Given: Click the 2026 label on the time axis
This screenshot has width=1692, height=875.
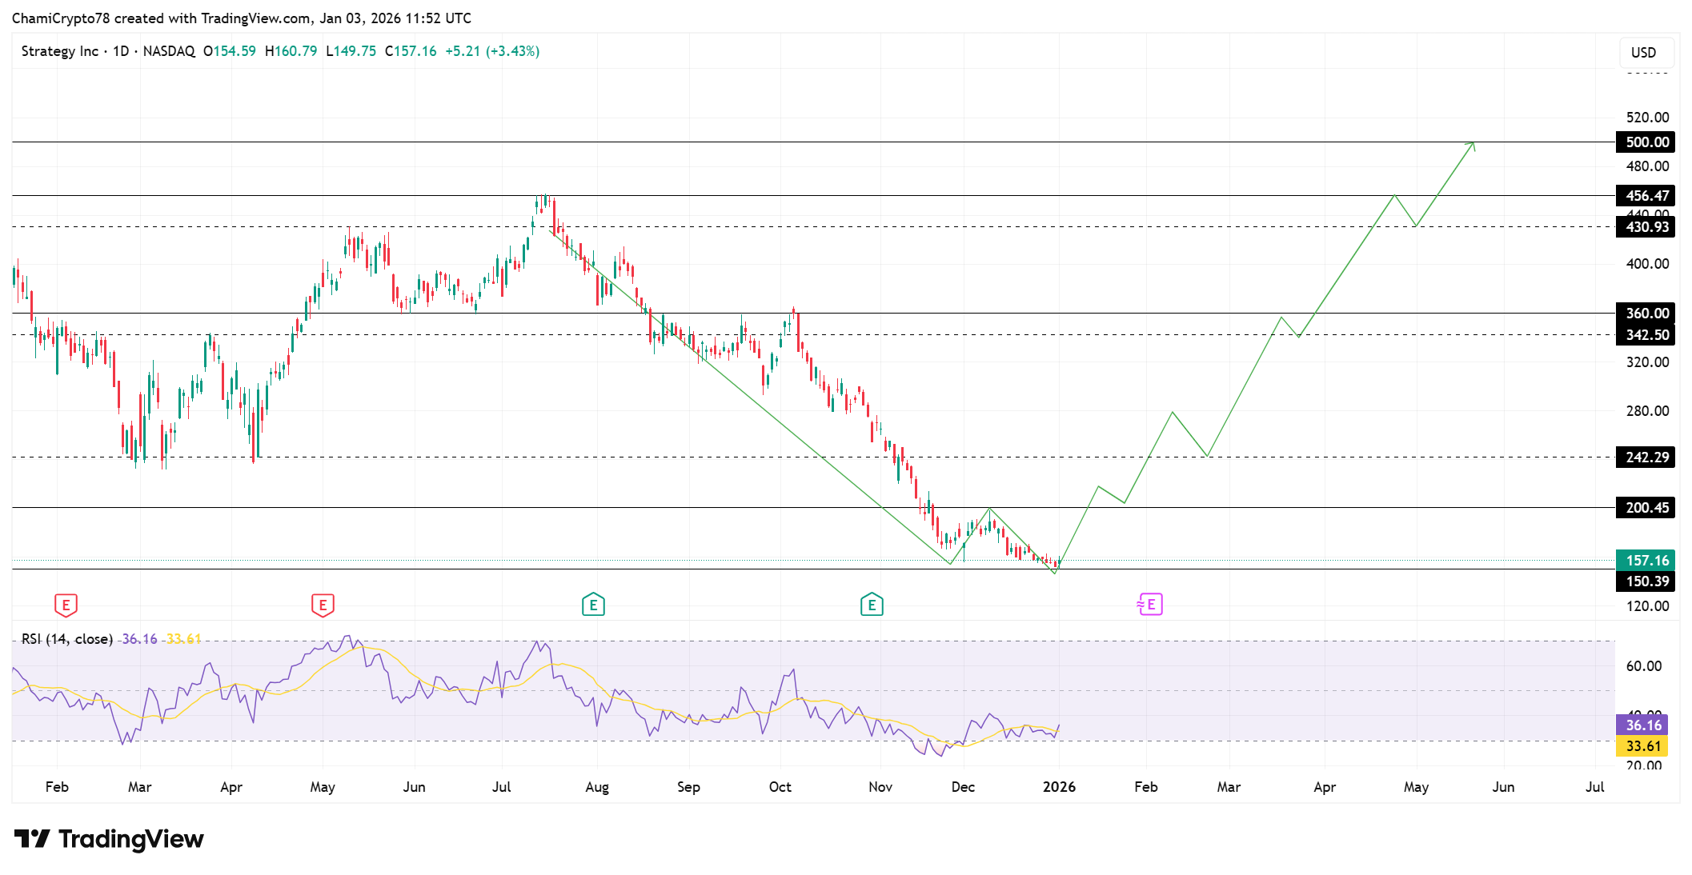Looking at the screenshot, I should (x=1060, y=786).
